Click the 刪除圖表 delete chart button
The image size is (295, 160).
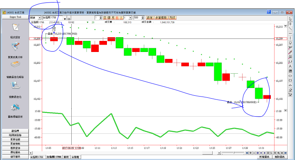pos(280,157)
